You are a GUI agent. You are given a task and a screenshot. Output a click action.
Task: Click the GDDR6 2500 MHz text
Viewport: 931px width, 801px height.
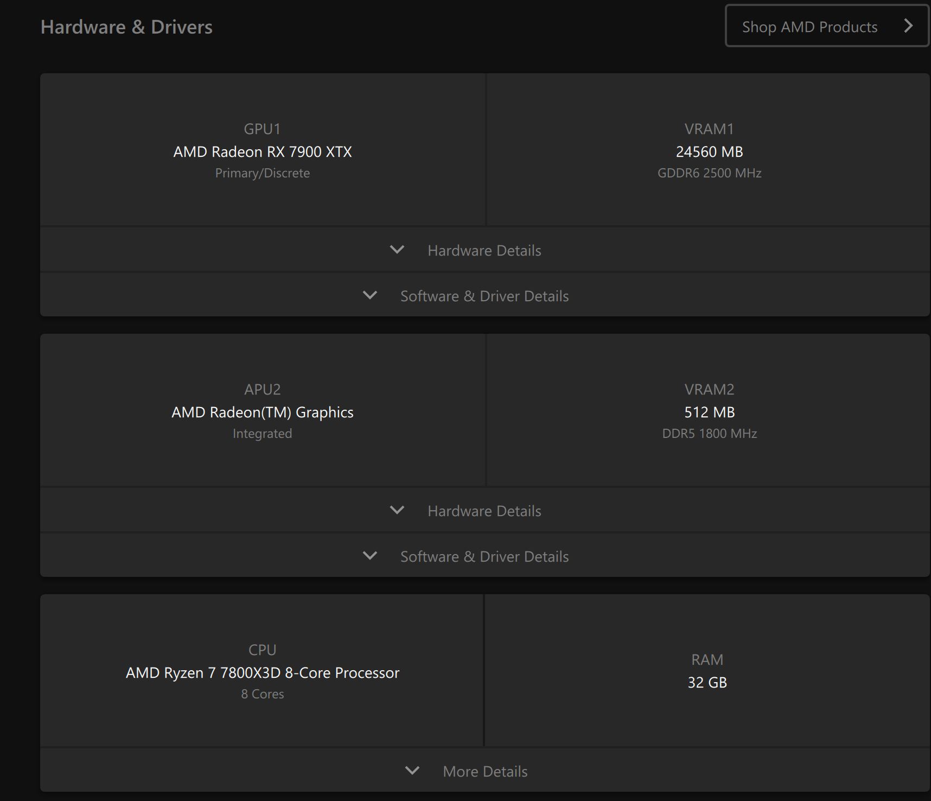coord(709,173)
